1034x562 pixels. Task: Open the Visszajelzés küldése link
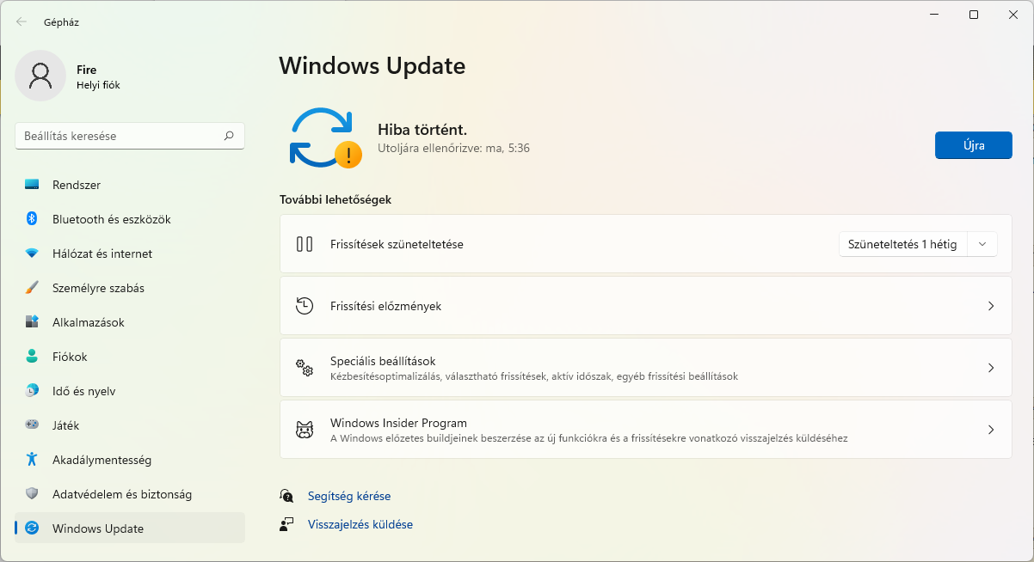360,524
